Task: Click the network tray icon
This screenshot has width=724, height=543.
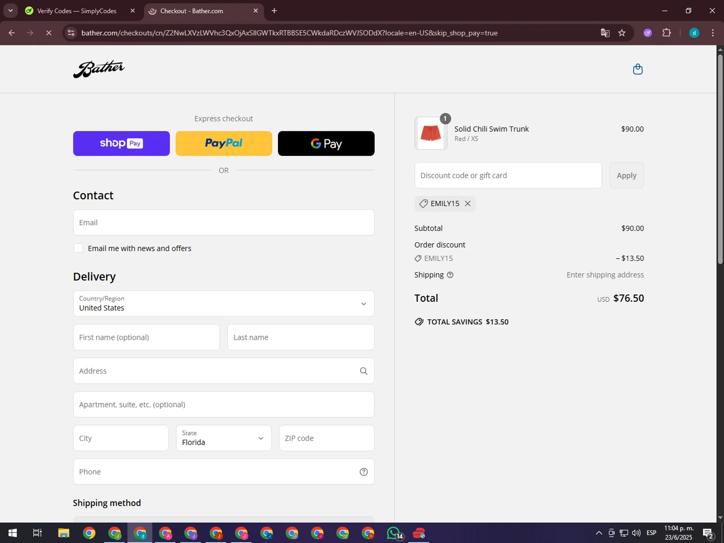Action: pyautogui.click(x=624, y=533)
